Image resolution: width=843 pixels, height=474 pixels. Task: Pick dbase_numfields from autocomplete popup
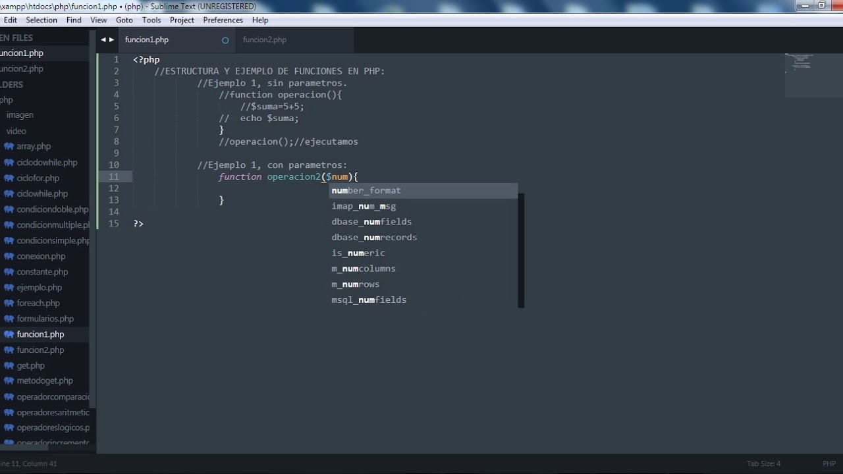point(423,222)
